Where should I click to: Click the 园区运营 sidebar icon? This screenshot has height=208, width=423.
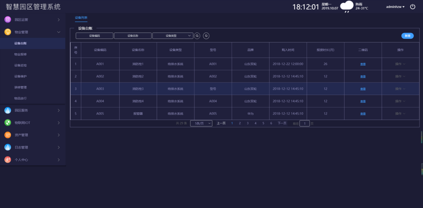click(8, 20)
